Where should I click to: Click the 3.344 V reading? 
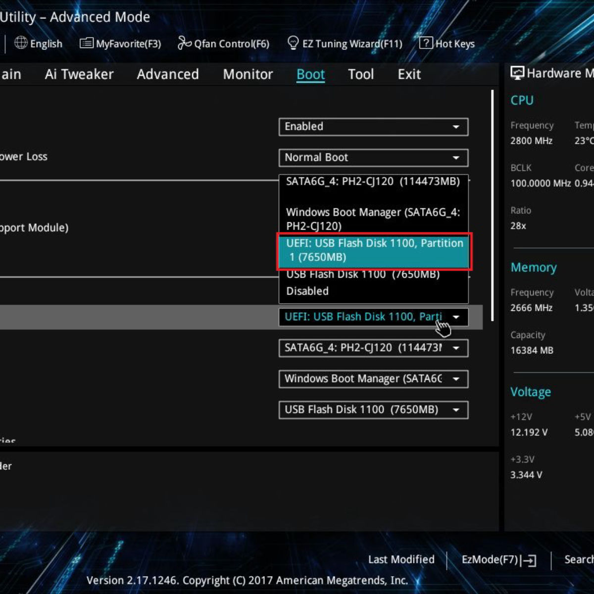(x=526, y=475)
